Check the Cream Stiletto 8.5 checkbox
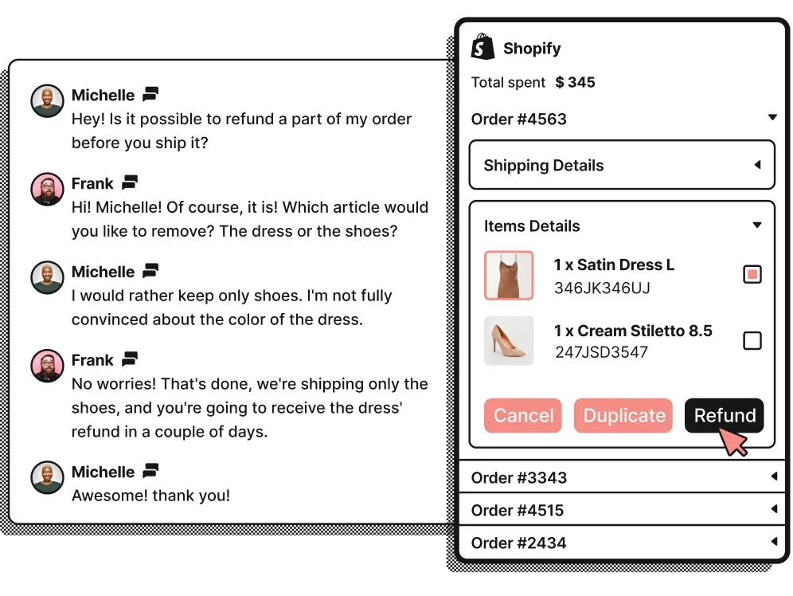The width and height of the screenshot is (793, 596). pos(752,340)
